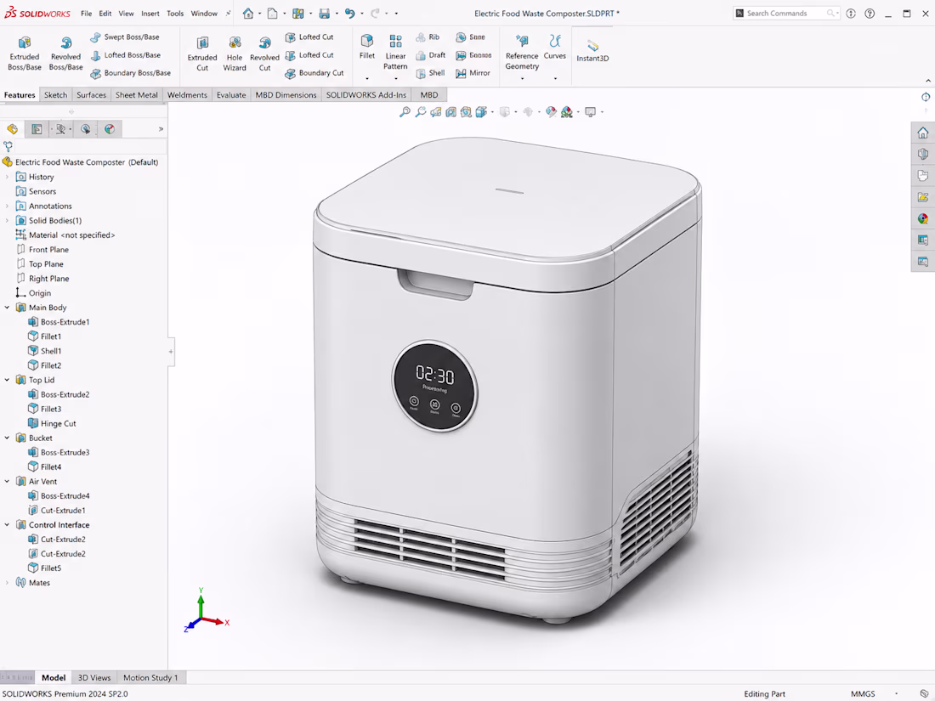Expand the Solid Bodies(1) folder
This screenshot has height=701, width=935.
[x=7, y=221]
